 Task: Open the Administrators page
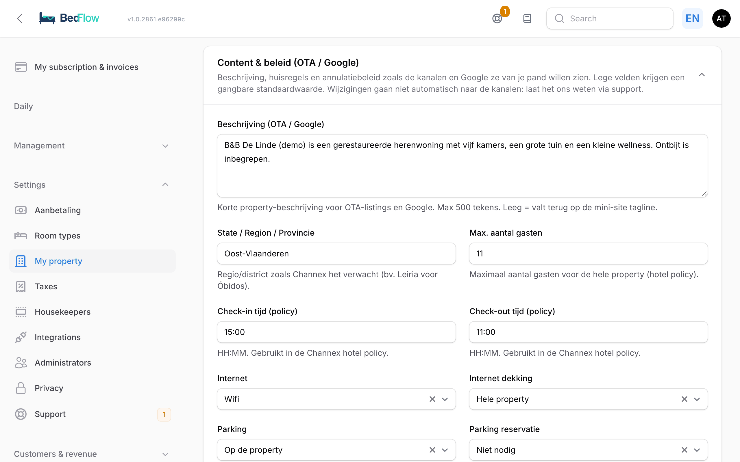click(92, 362)
